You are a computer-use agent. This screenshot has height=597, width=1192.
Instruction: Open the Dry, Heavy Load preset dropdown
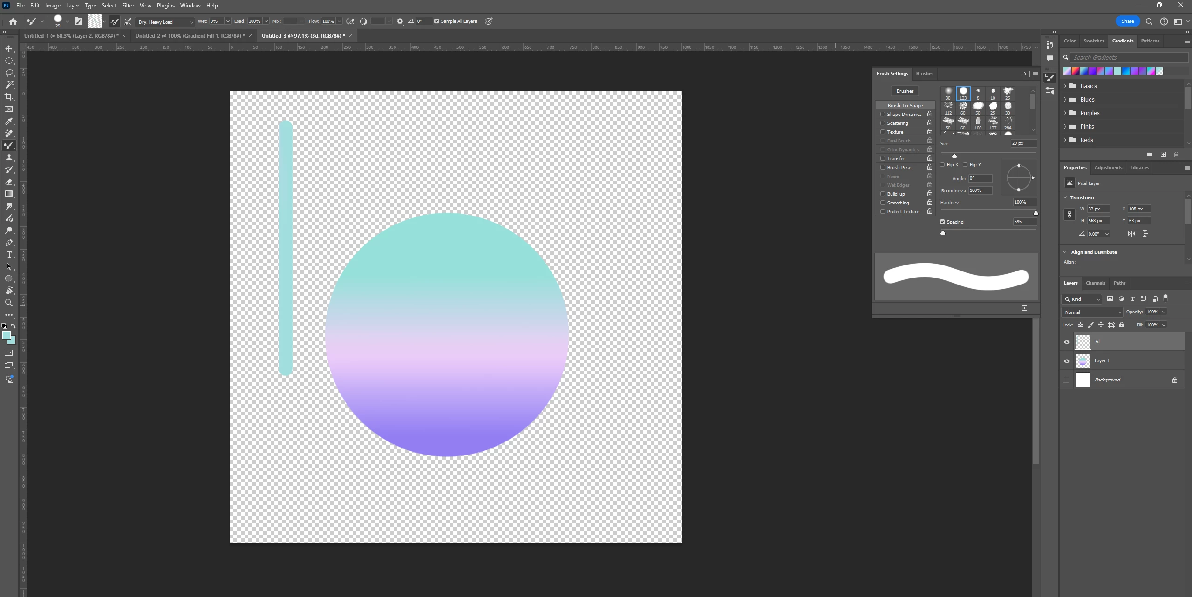click(165, 22)
